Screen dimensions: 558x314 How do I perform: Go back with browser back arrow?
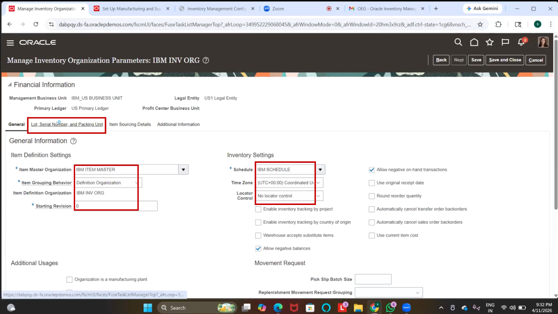click(10, 24)
